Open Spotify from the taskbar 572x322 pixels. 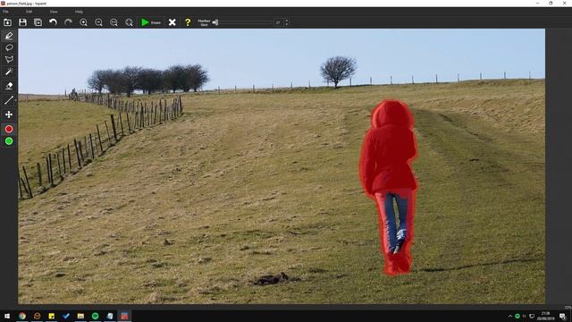click(x=96, y=316)
